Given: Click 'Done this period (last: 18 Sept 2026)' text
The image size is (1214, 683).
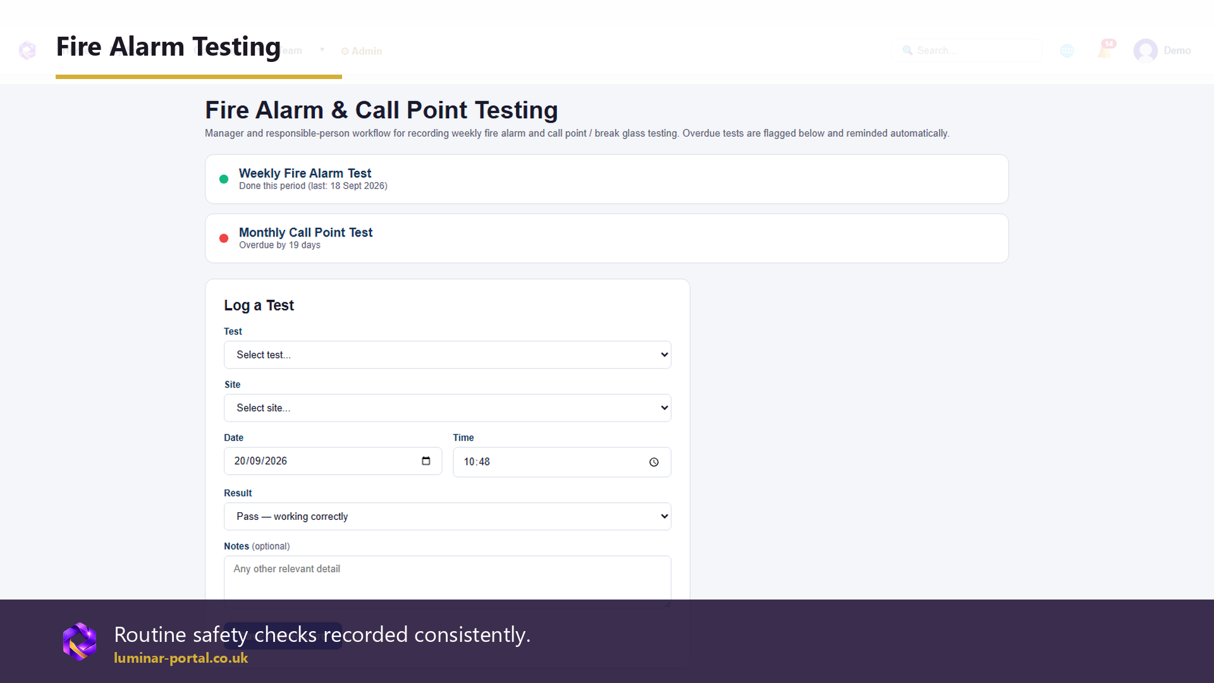Looking at the screenshot, I should [x=313, y=186].
